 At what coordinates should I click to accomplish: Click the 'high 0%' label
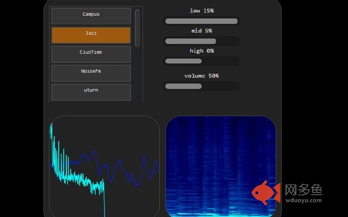pyautogui.click(x=202, y=51)
